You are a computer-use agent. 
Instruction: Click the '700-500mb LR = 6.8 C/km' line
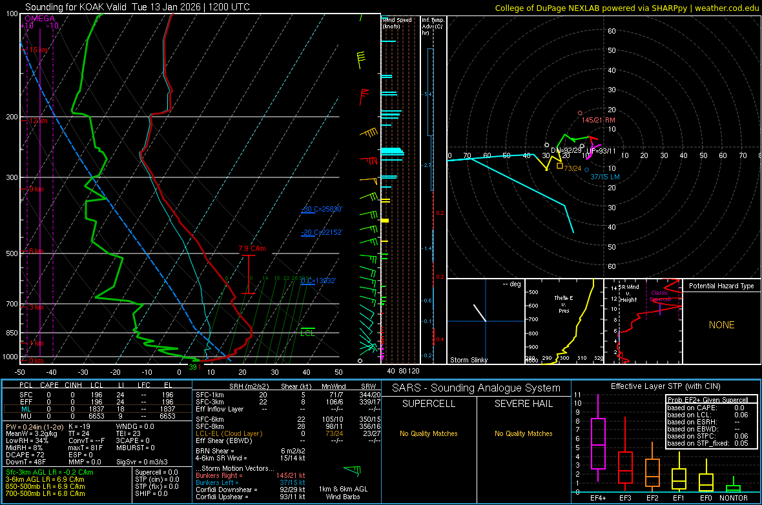[45, 493]
